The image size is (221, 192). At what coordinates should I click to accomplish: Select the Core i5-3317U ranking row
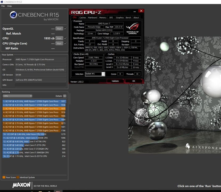coord(34,156)
